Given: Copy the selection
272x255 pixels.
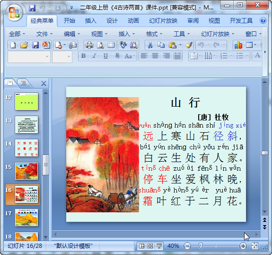Looking at the screenshot, I should [x=161, y=45].
